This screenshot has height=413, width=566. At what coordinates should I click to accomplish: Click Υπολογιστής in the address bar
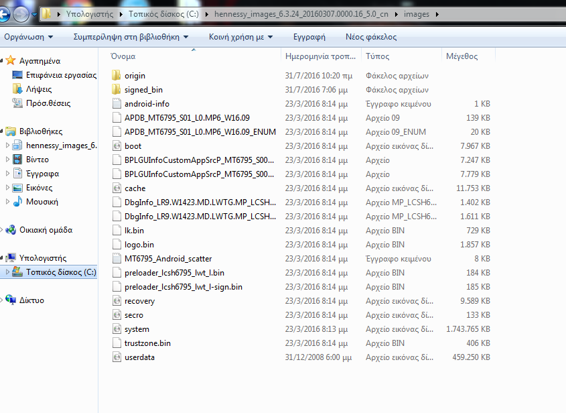click(90, 14)
